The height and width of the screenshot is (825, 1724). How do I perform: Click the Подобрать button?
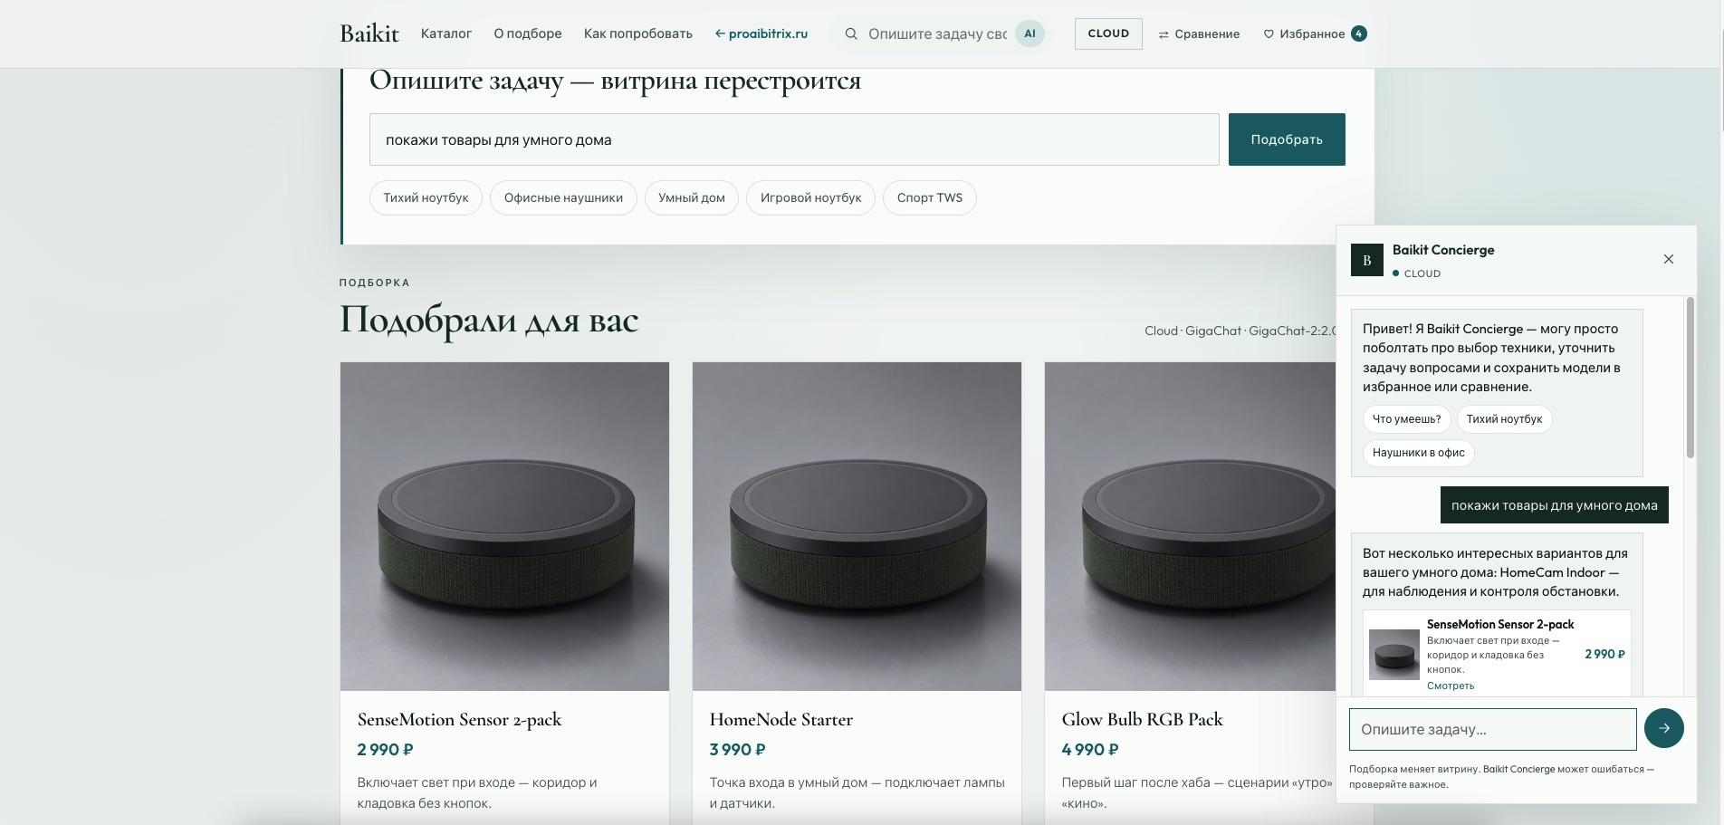tap(1287, 139)
